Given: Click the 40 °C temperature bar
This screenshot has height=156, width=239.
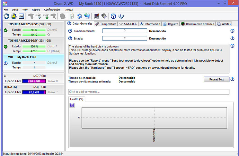Looking at the screenshot, I should pyautogui.click(x=34, y=35).
